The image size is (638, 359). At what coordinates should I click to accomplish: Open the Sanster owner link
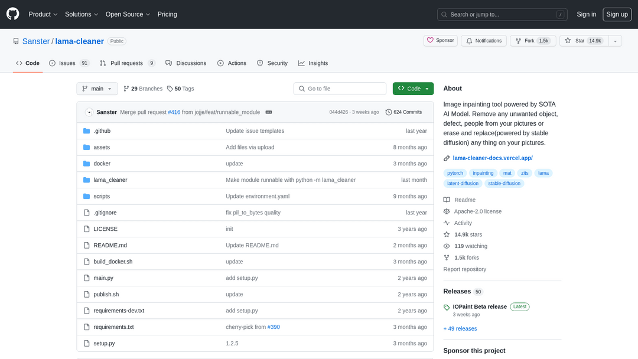36,41
